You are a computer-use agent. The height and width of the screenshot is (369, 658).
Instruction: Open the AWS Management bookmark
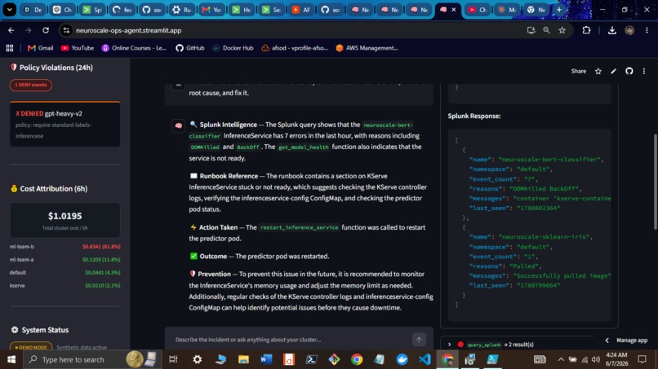tap(367, 48)
